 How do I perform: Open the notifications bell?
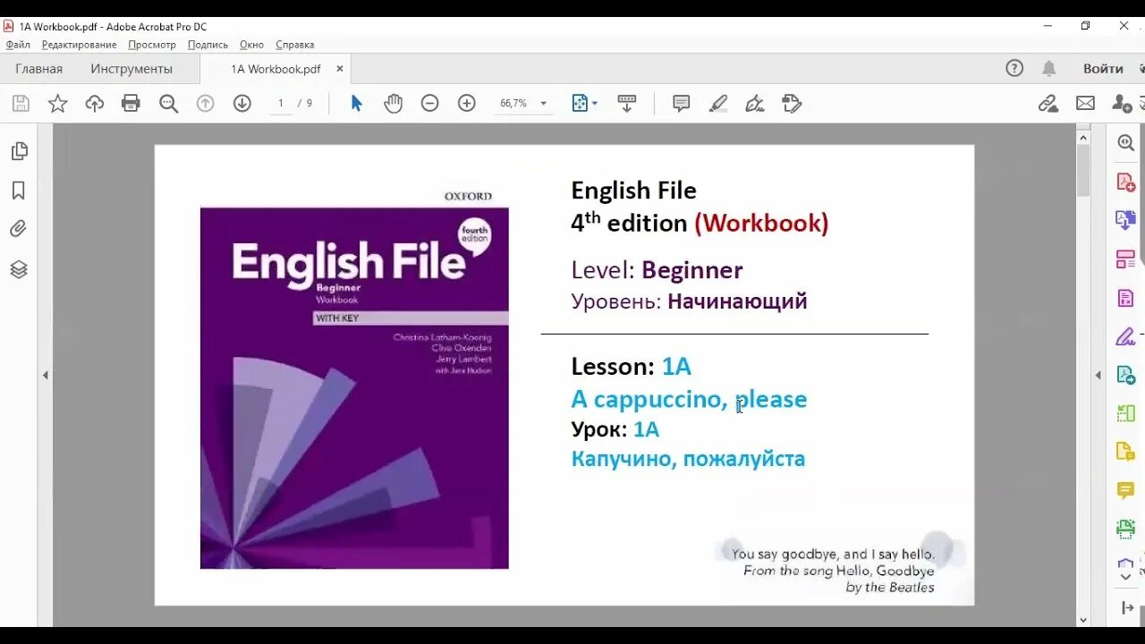tap(1049, 68)
